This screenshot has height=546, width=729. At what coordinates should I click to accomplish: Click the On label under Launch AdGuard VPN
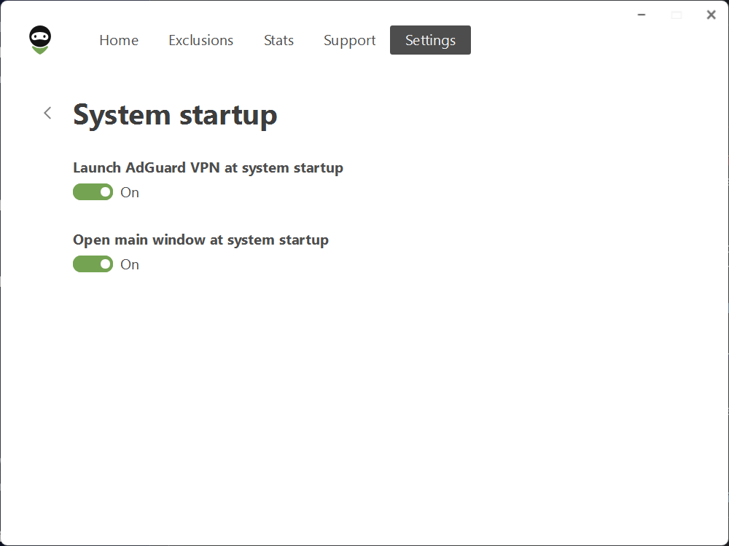tap(130, 192)
